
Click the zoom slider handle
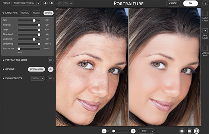tap(114, 131)
